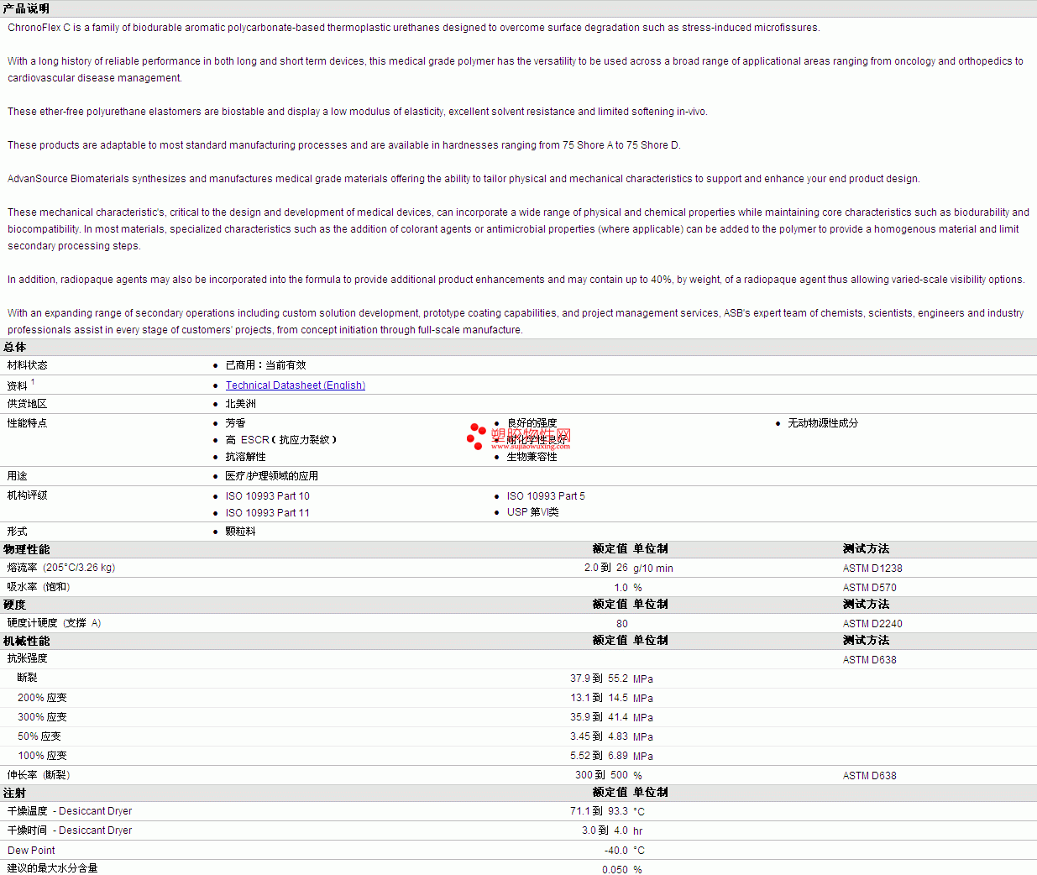Select the 资料 row label
The width and height of the screenshot is (1037, 875).
pyautogui.click(x=18, y=385)
